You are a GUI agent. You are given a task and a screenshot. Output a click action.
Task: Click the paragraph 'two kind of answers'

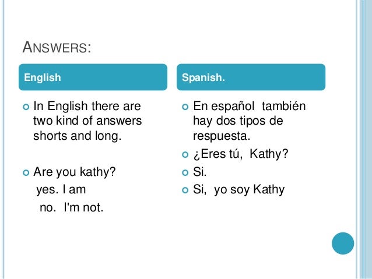coord(87,121)
